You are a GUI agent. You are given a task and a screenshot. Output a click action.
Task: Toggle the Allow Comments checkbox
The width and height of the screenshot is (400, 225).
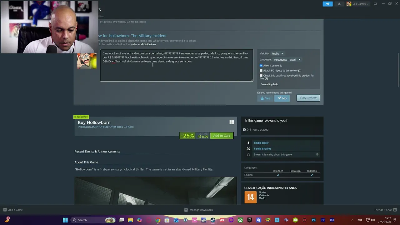click(x=261, y=66)
